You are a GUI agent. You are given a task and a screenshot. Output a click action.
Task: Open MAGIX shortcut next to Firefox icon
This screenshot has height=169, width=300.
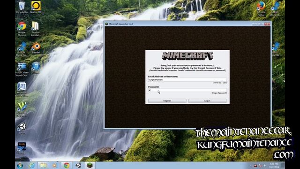[x=275, y=8]
